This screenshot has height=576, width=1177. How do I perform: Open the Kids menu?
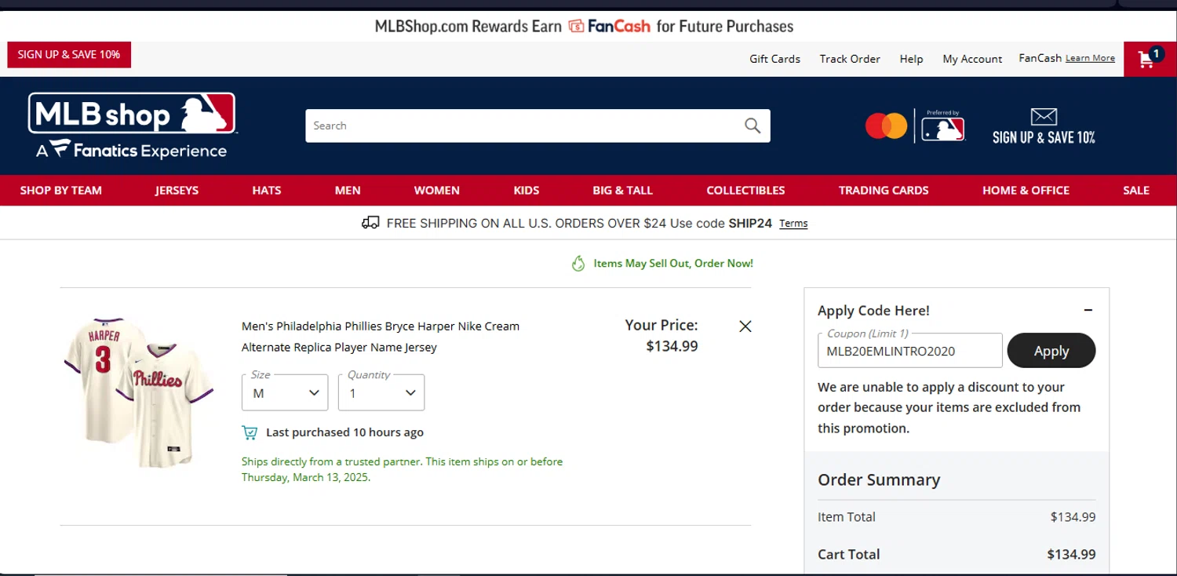click(x=527, y=190)
